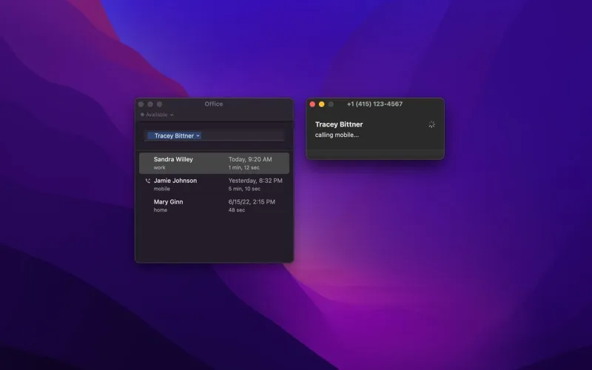Viewport: 592px width, 370px height.
Task: Click the +1 (415) 123-4567 window title
Action: pos(374,104)
